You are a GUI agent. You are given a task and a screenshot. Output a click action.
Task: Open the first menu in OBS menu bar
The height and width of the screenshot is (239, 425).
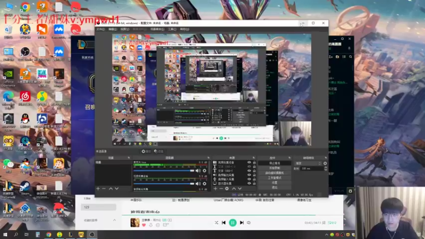(x=100, y=29)
